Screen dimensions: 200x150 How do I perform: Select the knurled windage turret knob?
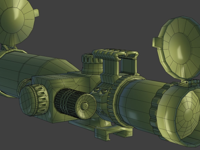click(75, 104)
